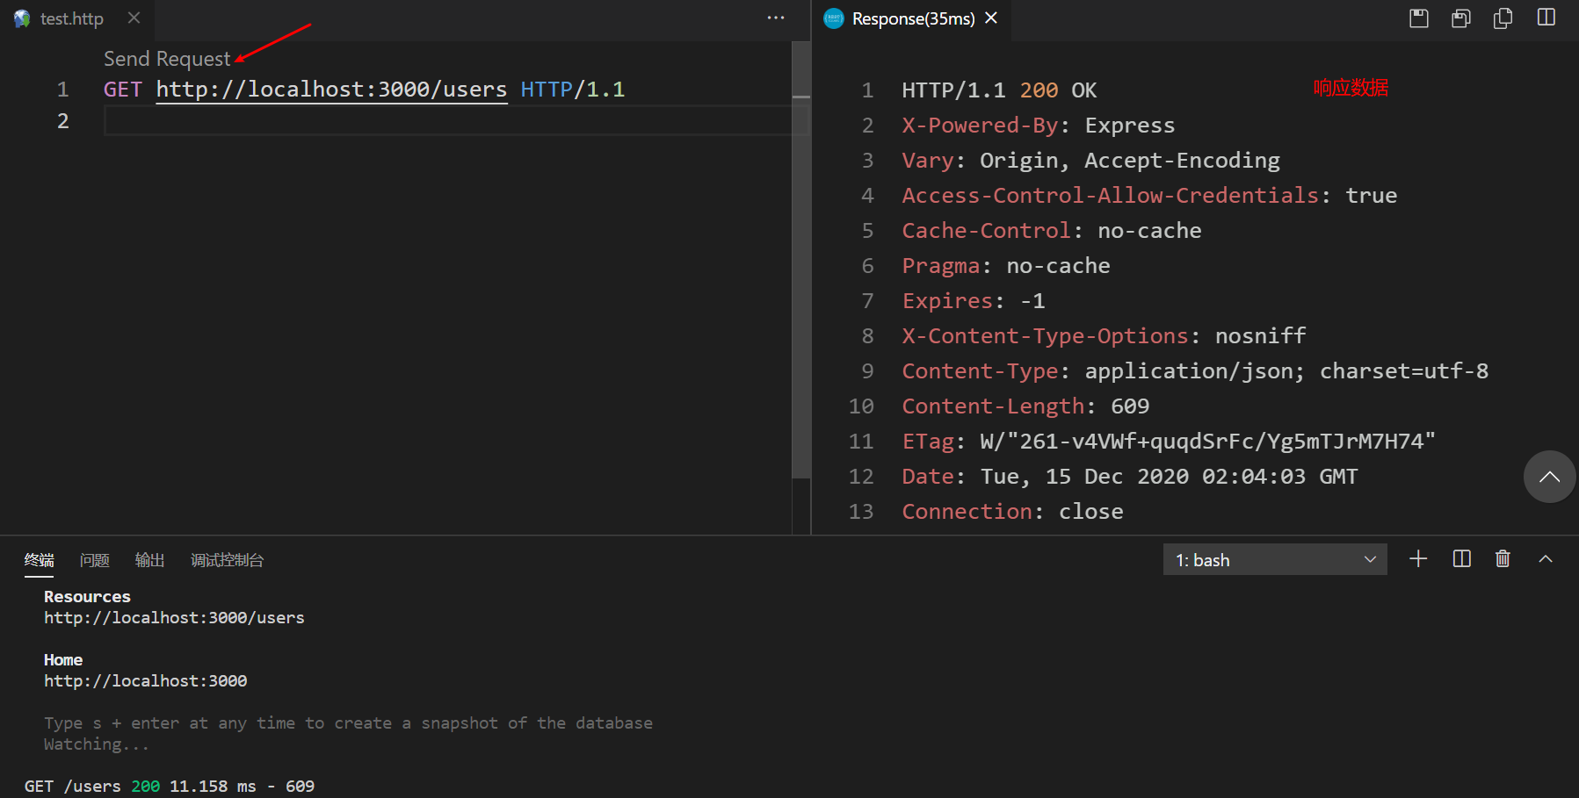Open the editor More Actions ellipsis menu
The height and width of the screenshot is (798, 1579).
[776, 18]
